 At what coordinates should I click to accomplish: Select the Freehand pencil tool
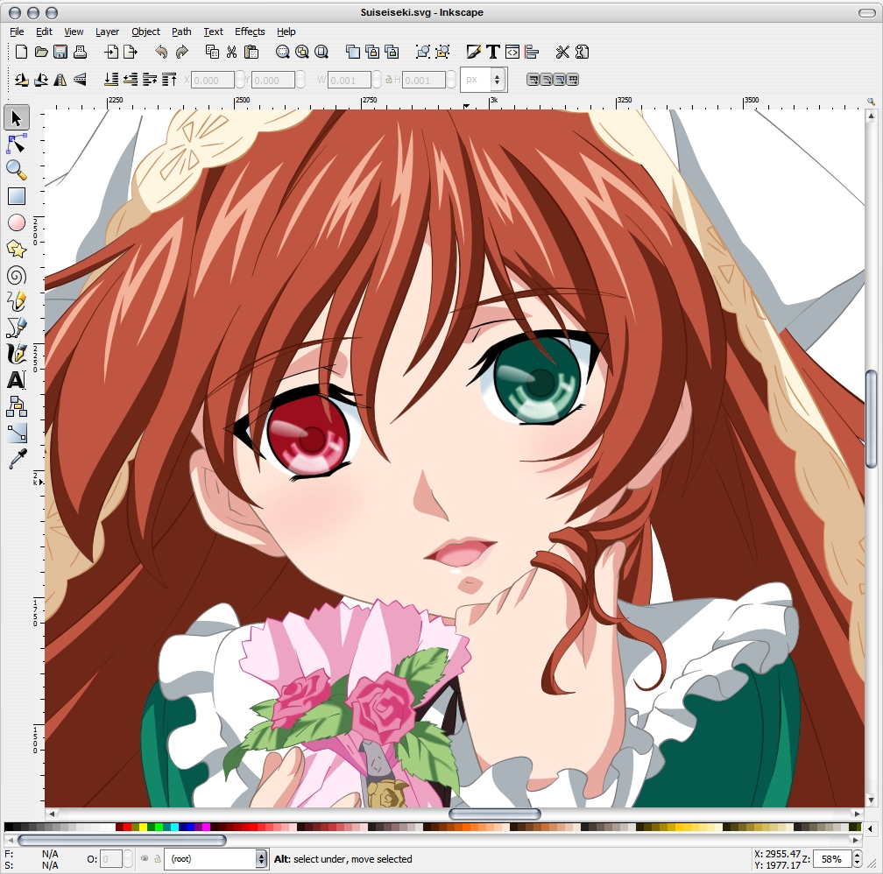17,301
